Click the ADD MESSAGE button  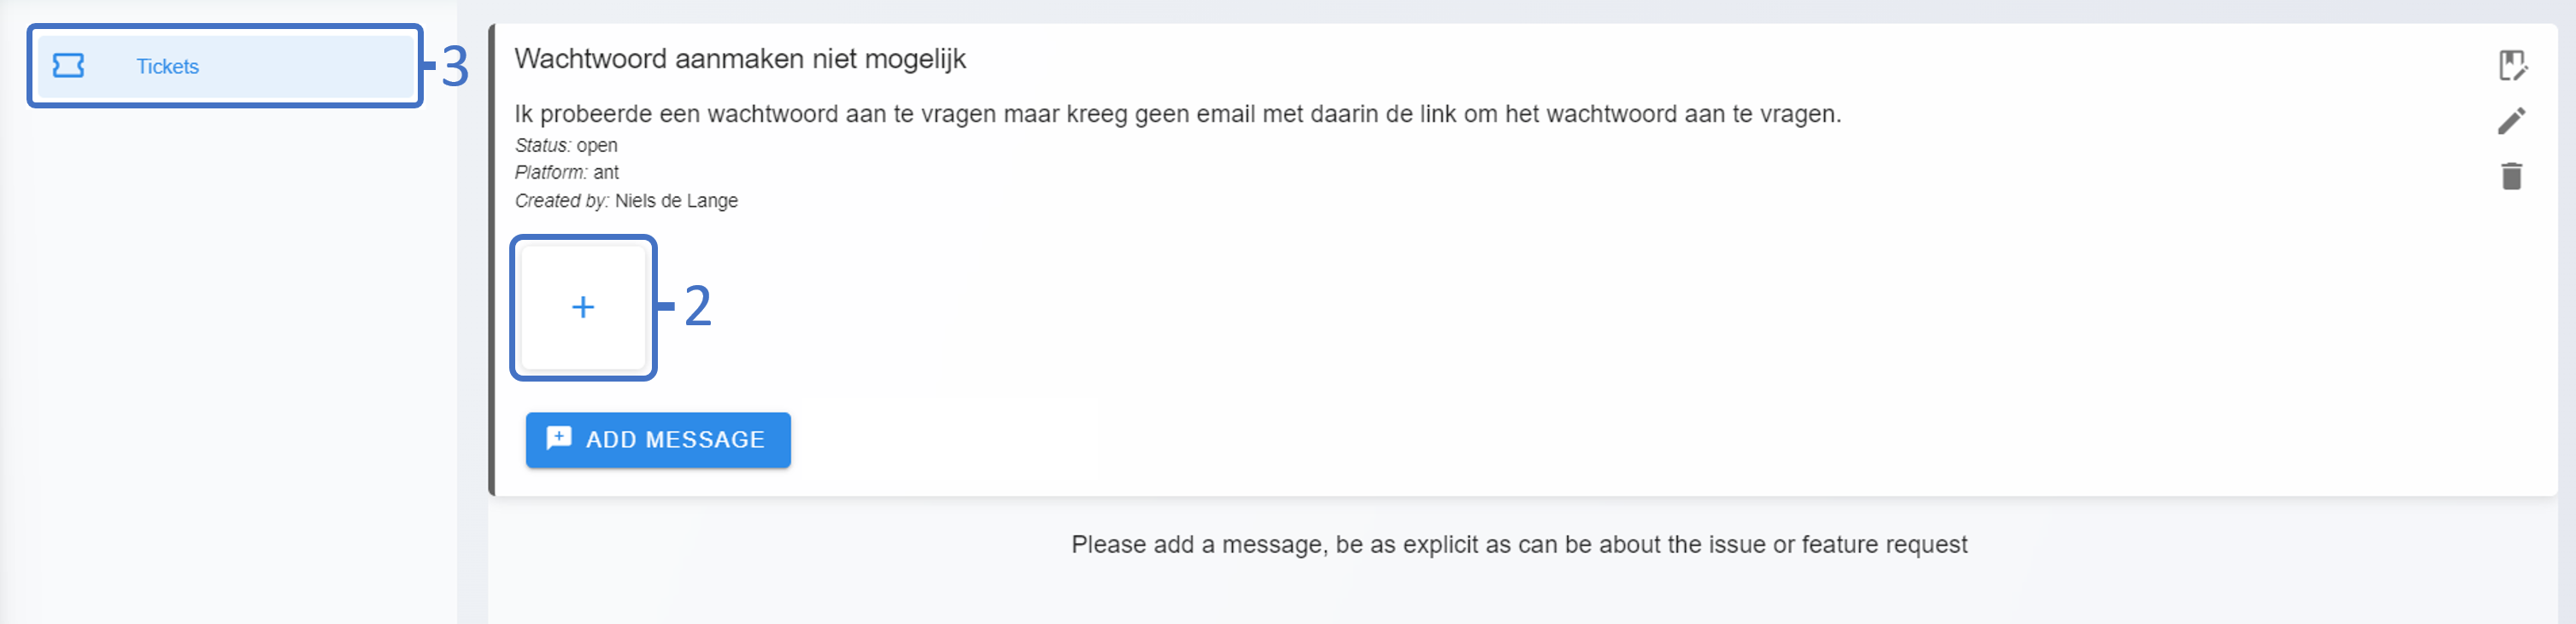click(658, 440)
